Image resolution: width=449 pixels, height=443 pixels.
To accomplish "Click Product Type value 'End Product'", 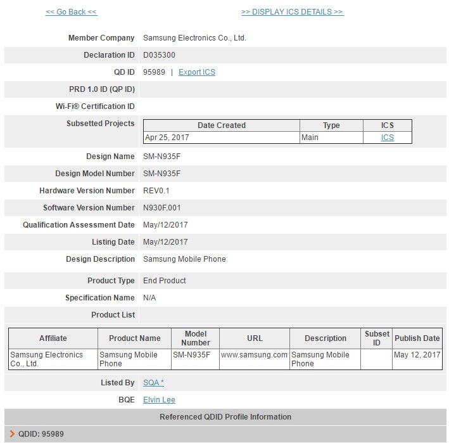I will coord(165,280).
